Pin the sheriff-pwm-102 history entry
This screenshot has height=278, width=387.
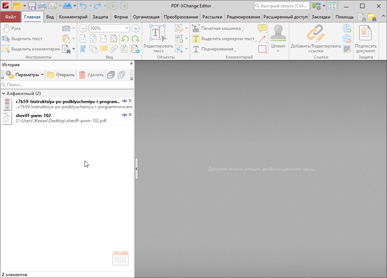(124, 115)
